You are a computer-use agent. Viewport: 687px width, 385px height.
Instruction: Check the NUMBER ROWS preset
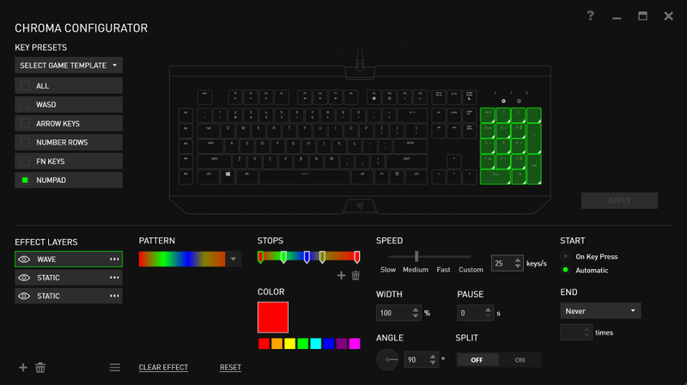(25, 143)
